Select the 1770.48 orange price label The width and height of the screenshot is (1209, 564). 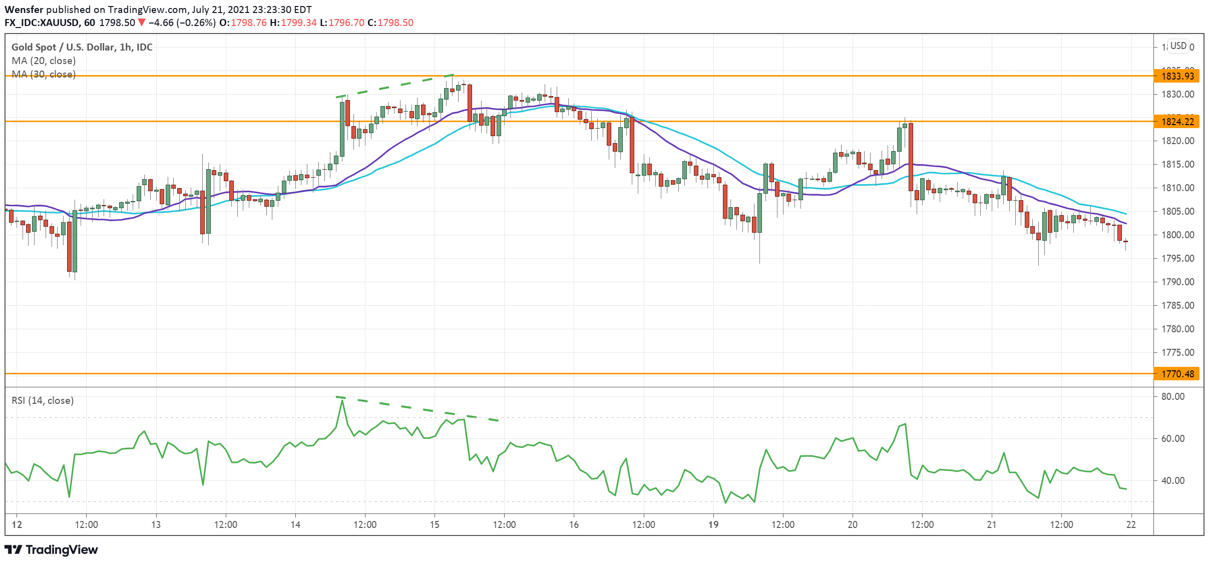[x=1177, y=374]
